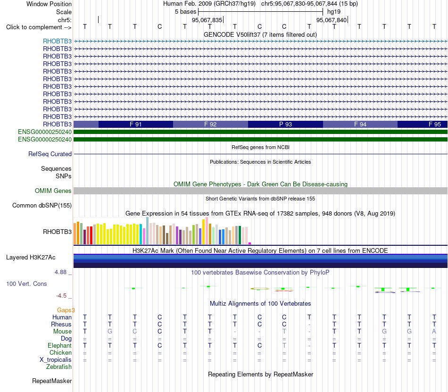448x392 pixels.
Task: Open the OMIM Genes track label
Action: pyautogui.click(x=53, y=191)
